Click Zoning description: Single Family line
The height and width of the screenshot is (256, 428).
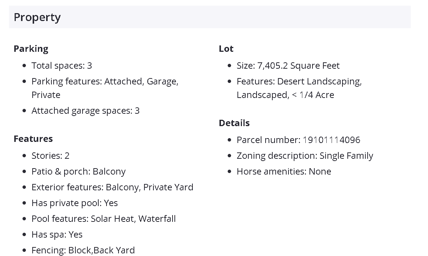coord(305,156)
